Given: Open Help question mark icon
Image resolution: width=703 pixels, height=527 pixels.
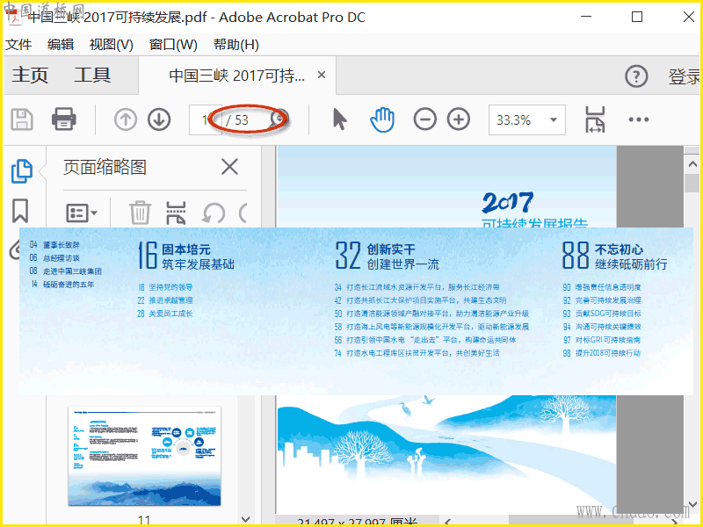Looking at the screenshot, I should click(636, 76).
